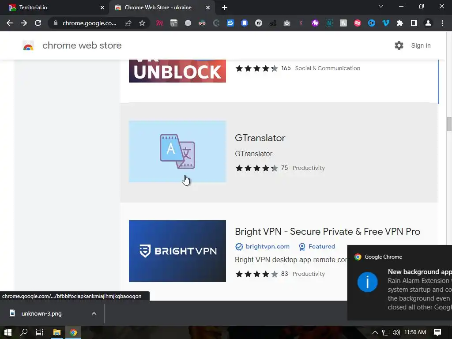Open a new browser tab

[225, 8]
